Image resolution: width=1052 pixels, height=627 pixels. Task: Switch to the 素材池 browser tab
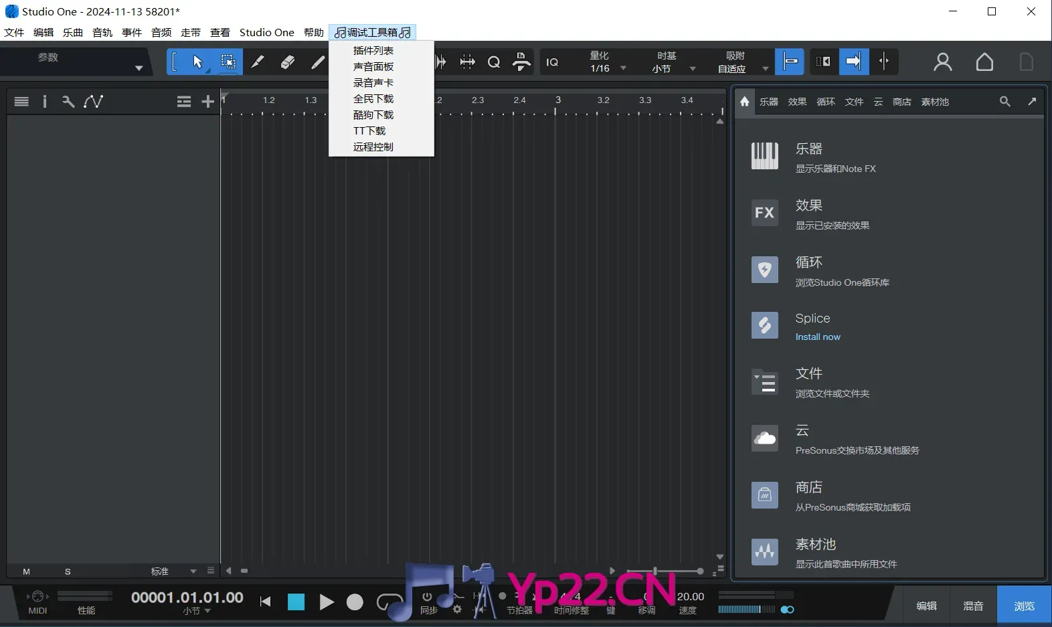935,102
